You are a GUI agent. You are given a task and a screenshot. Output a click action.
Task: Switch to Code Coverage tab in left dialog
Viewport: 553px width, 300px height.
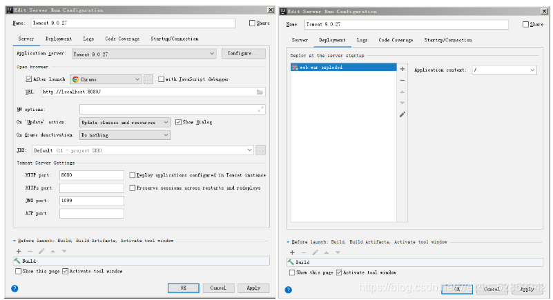tap(122, 39)
